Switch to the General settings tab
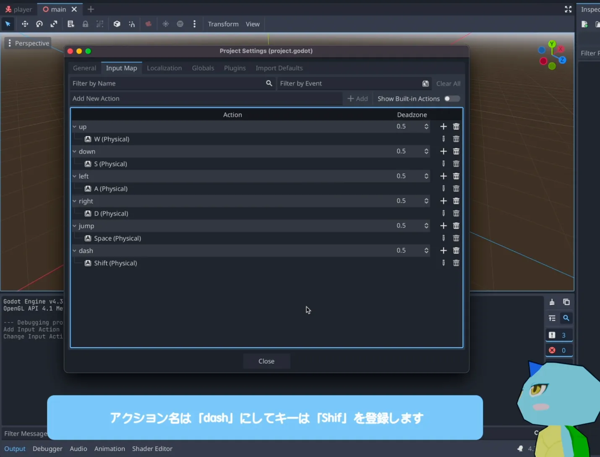The height and width of the screenshot is (457, 600). point(84,68)
